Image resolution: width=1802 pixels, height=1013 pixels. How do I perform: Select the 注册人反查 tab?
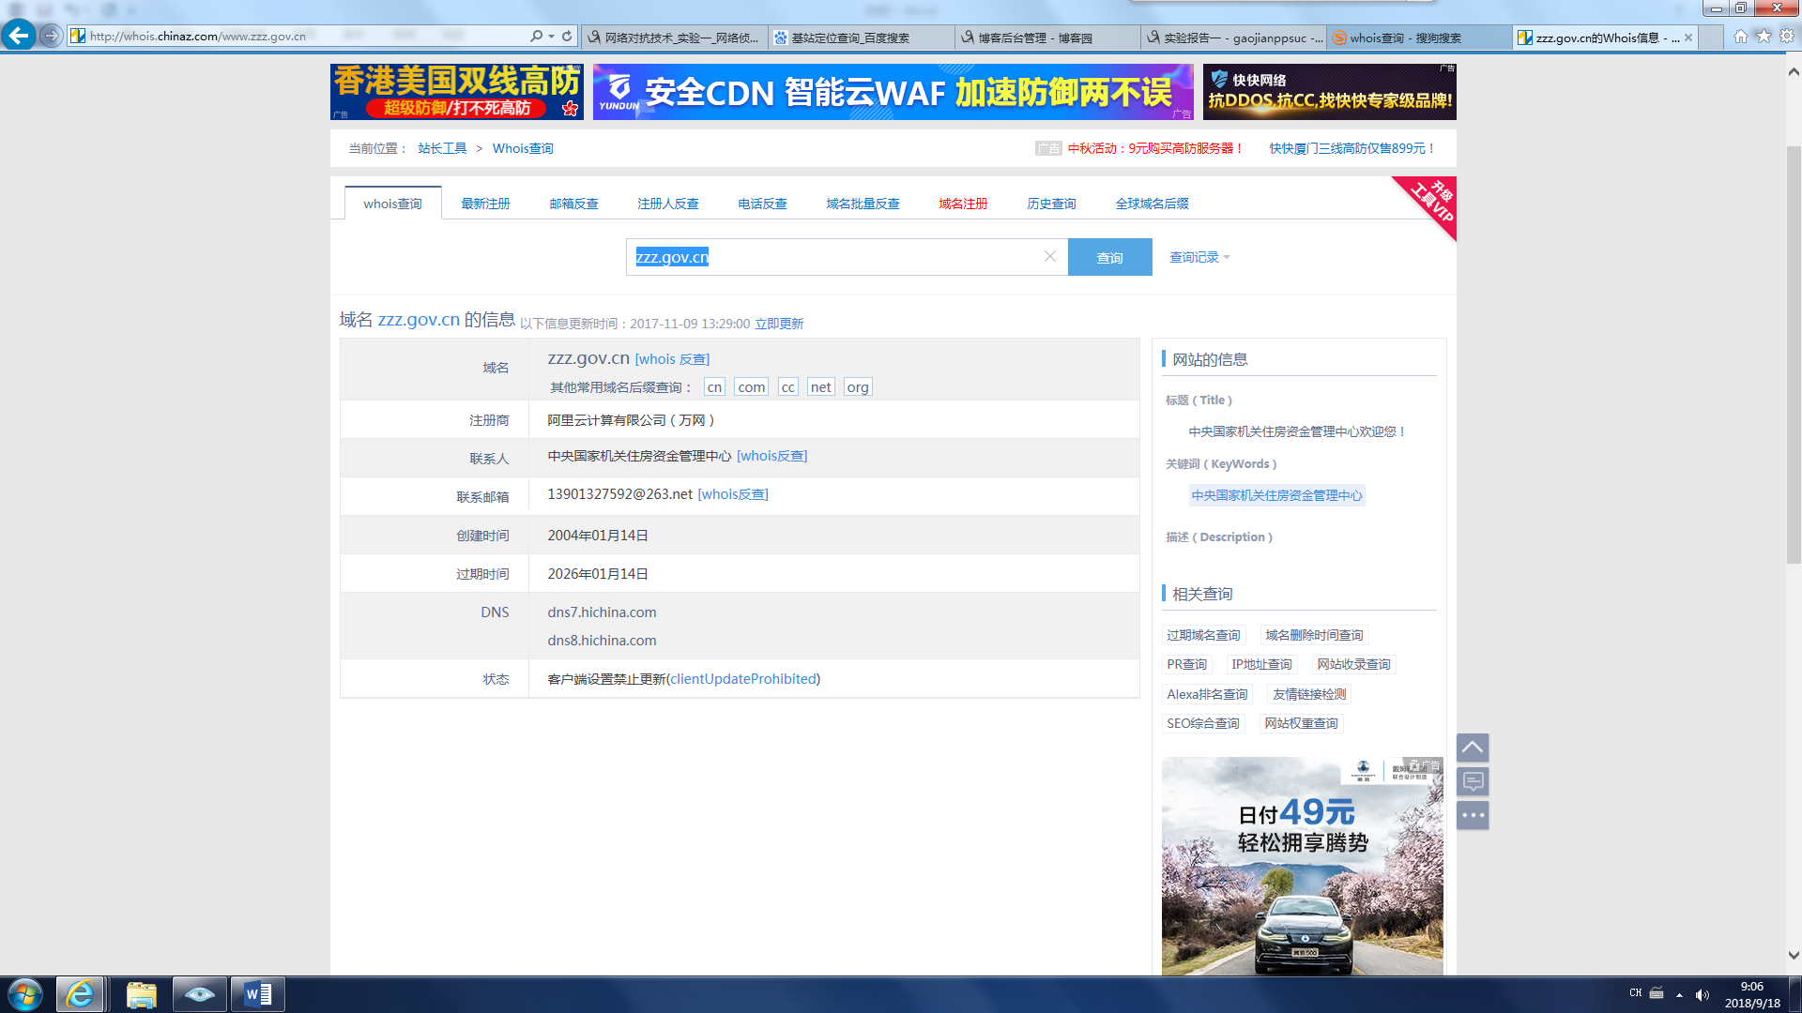[667, 204]
